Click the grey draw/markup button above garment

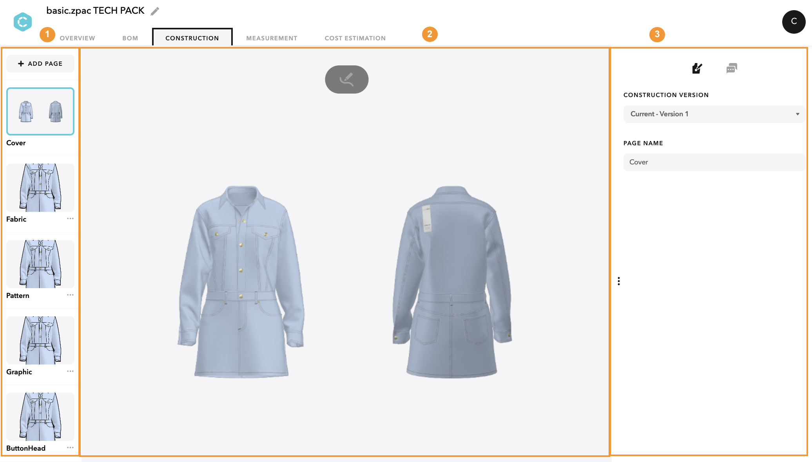(346, 79)
